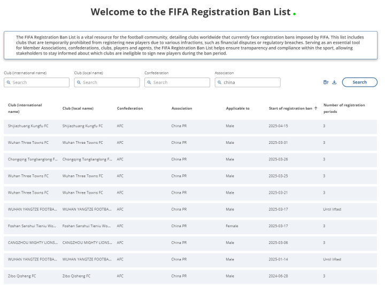This screenshot has width=385, height=285.
Task: Download the ban list via download icon
Action: (x=334, y=82)
